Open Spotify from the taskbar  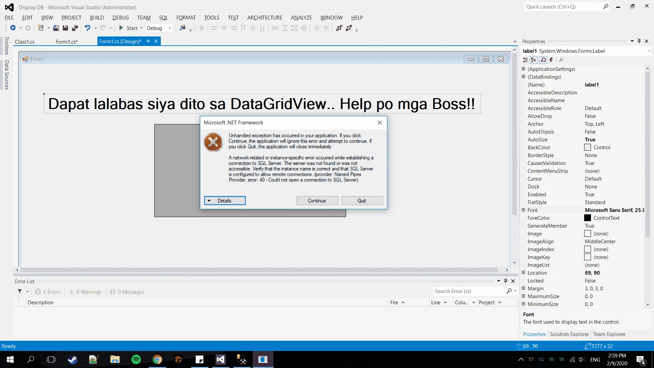(x=136, y=359)
